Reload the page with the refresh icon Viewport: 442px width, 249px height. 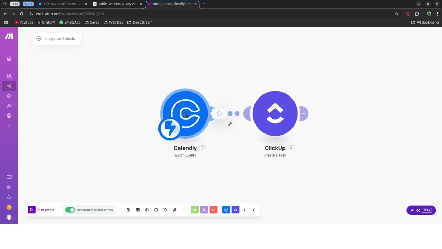click(x=21, y=14)
